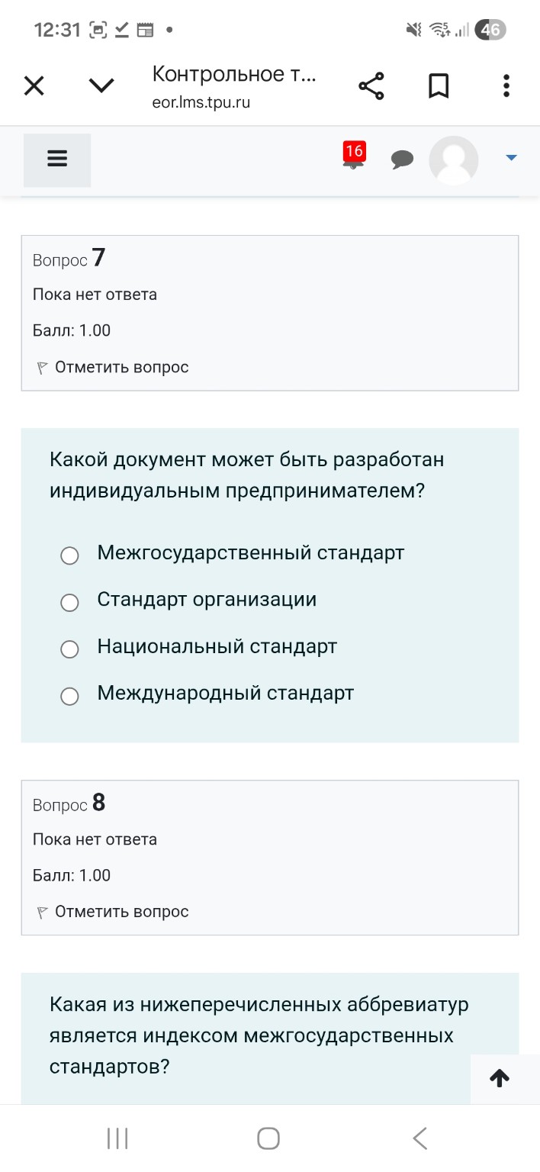Open the user account dropdown arrow
This screenshot has height=1172, width=540.
[x=509, y=158]
